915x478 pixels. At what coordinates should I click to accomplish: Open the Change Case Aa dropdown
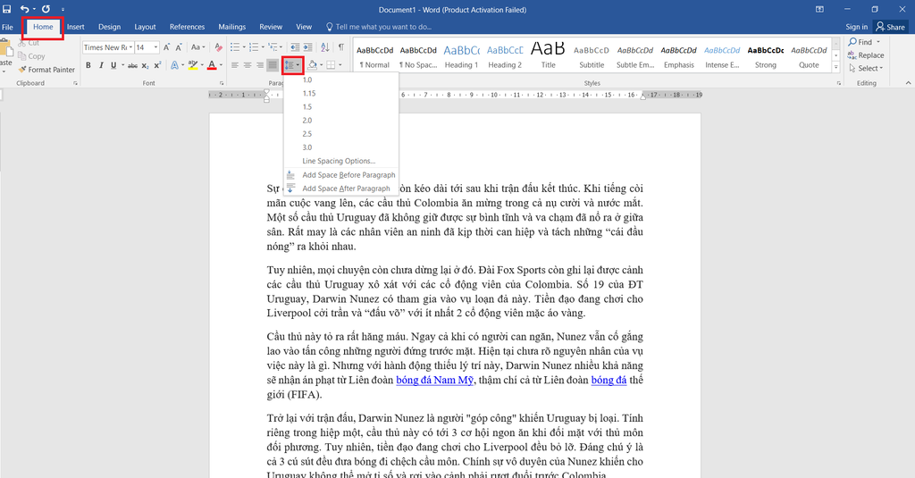pyautogui.click(x=197, y=47)
